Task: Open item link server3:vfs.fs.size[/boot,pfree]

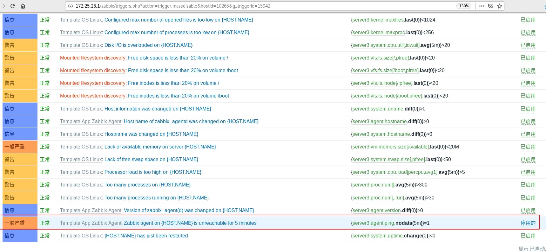Action: click(386, 70)
